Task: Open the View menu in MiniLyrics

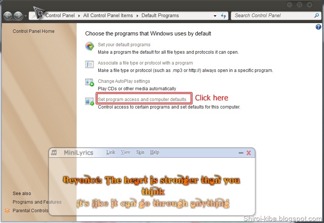Action: point(126,152)
